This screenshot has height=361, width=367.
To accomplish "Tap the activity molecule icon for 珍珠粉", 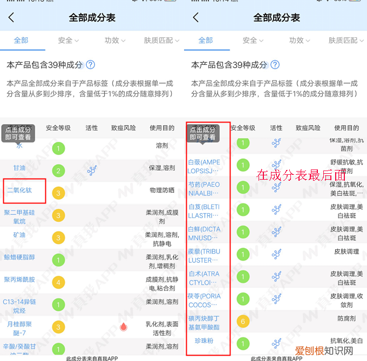I will [276, 343].
